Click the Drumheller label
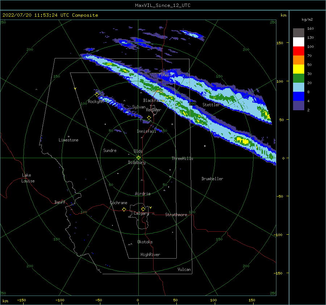Image resolution: width=326 pixels, height=305 pixels. click(x=212, y=179)
